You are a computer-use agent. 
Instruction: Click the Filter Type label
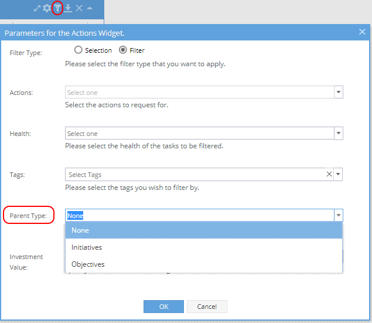(x=26, y=53)
